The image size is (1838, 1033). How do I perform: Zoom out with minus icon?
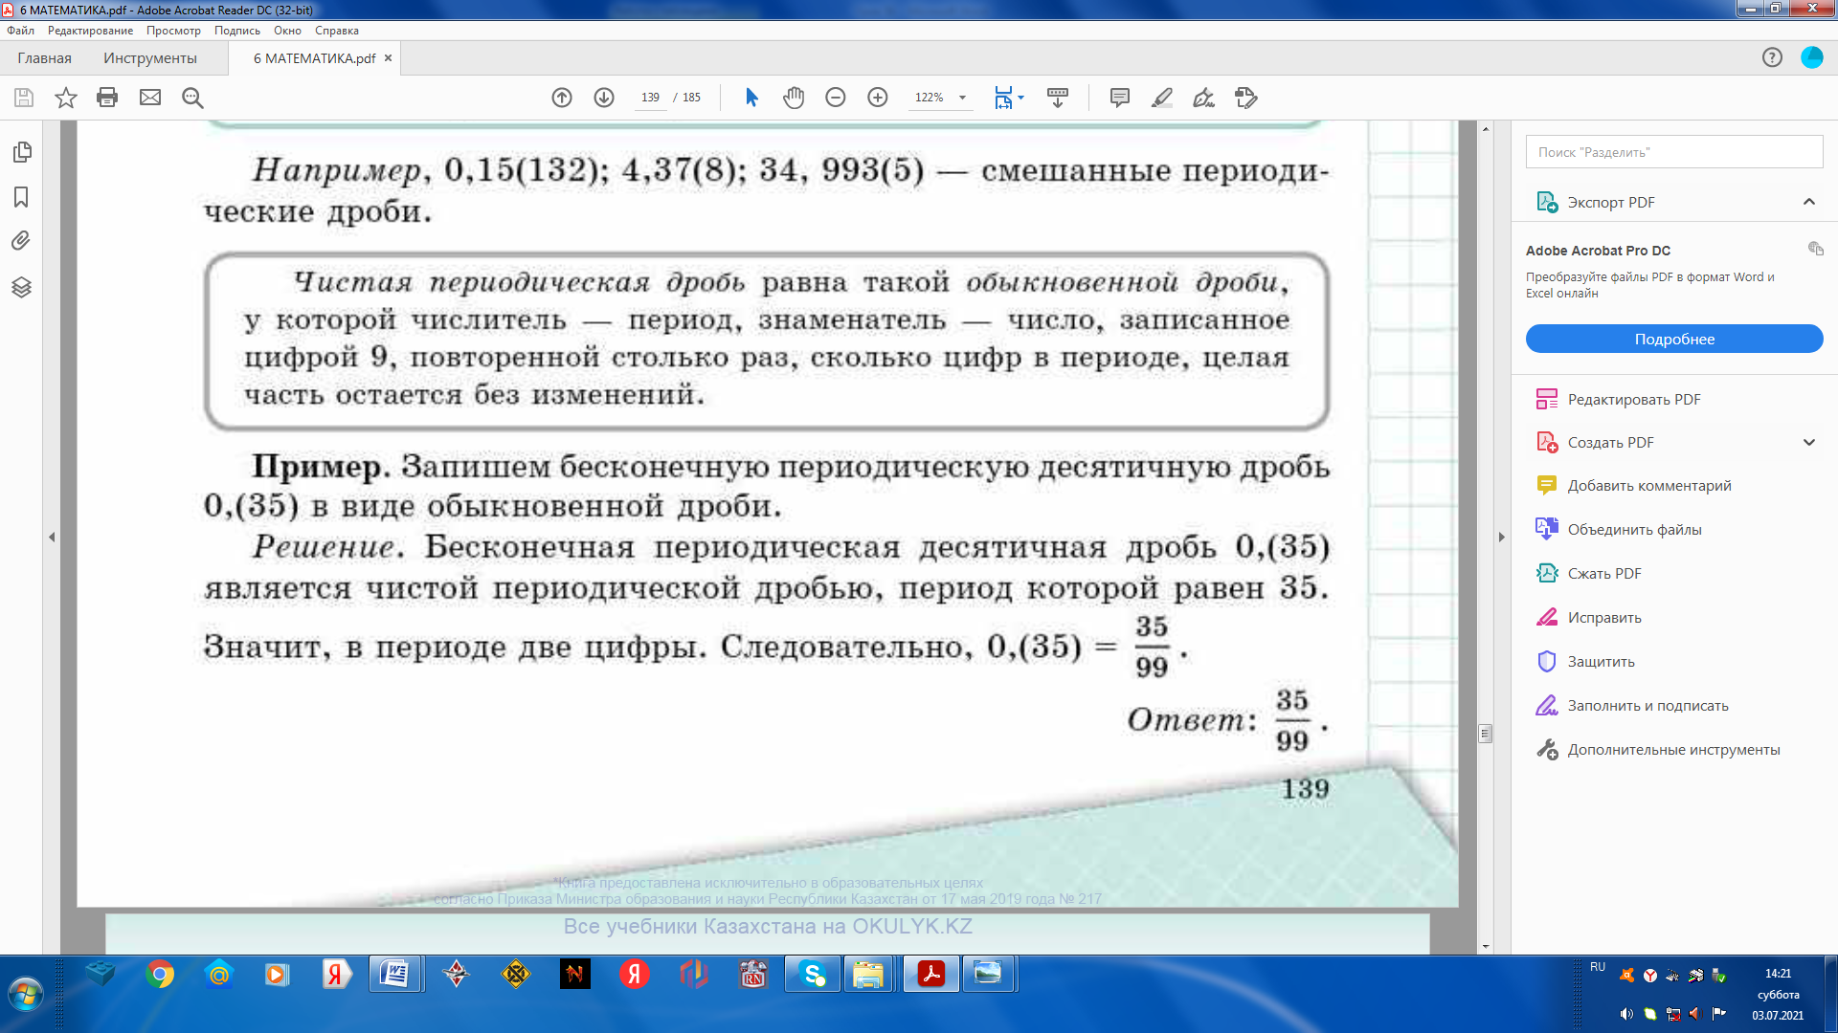(x=836, y=98)
